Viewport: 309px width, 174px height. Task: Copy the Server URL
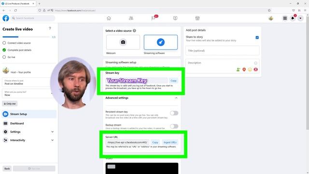pos(155,142)
